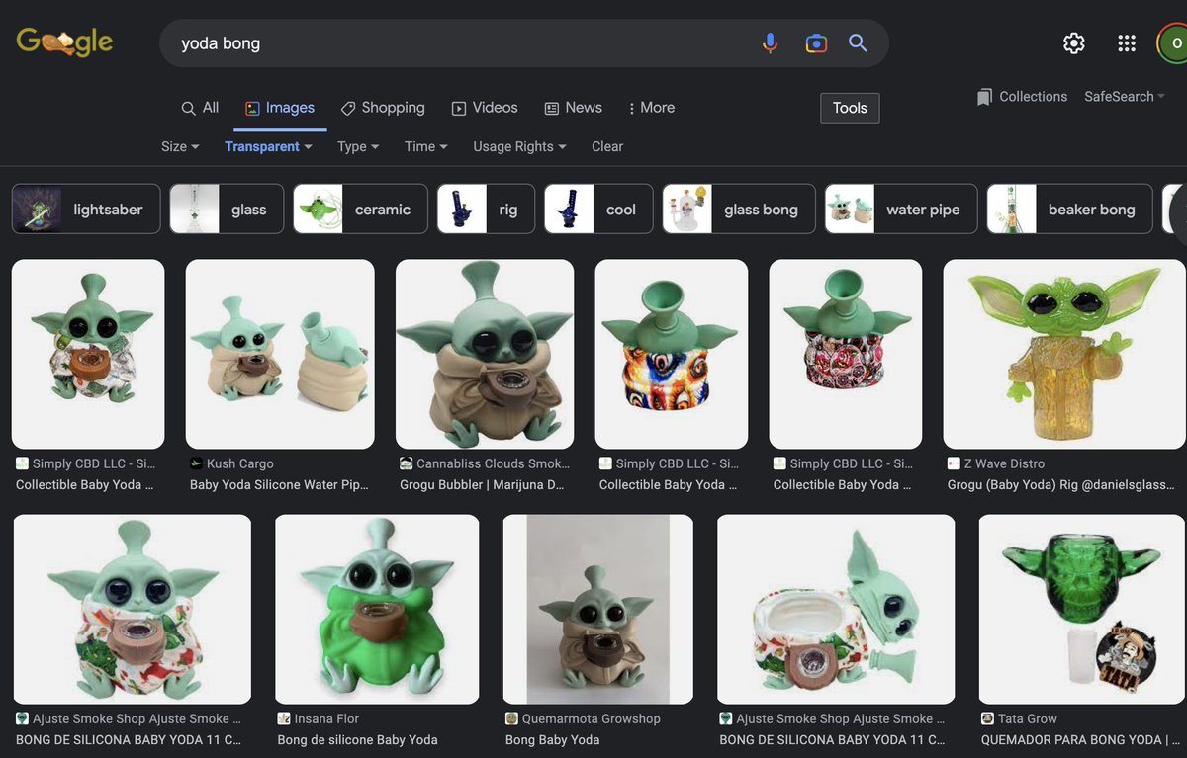Open 'Grogu (Baby Yoda) Rig' title link
The width and height of the screenshot is (1187, 758).
(1061, 484)
